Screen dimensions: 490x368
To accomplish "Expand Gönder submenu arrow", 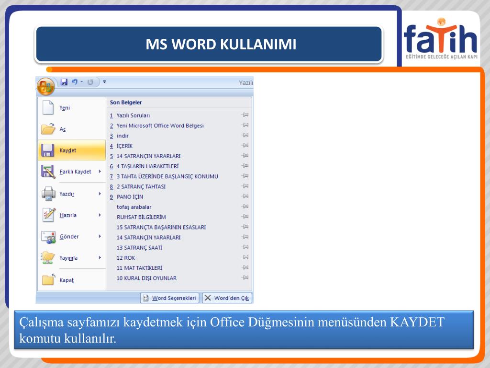I will pos(100,236).
